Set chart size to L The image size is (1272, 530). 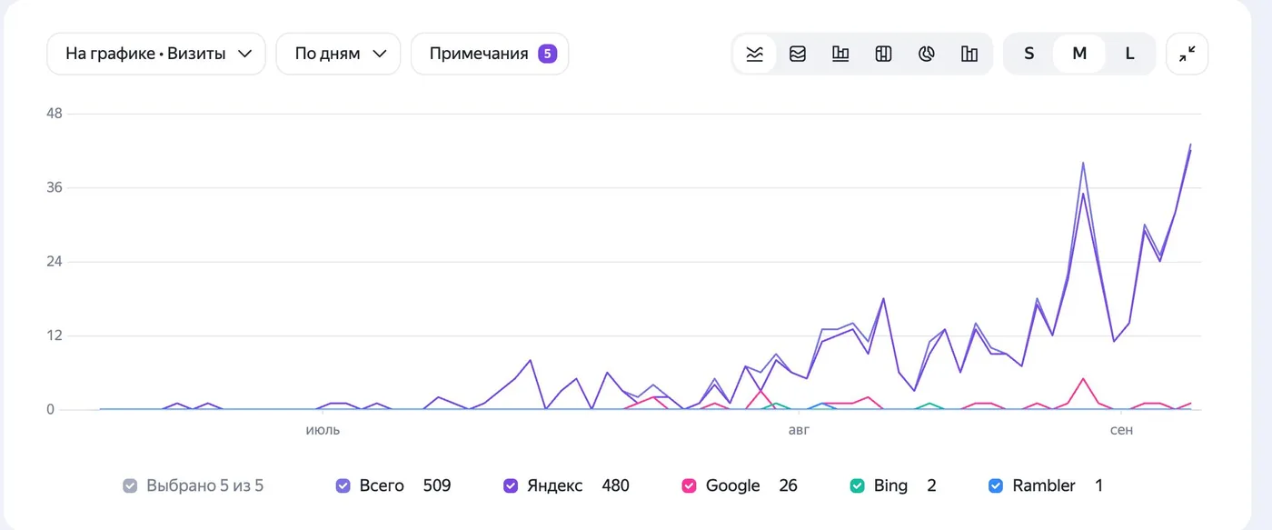(1130, 54)
